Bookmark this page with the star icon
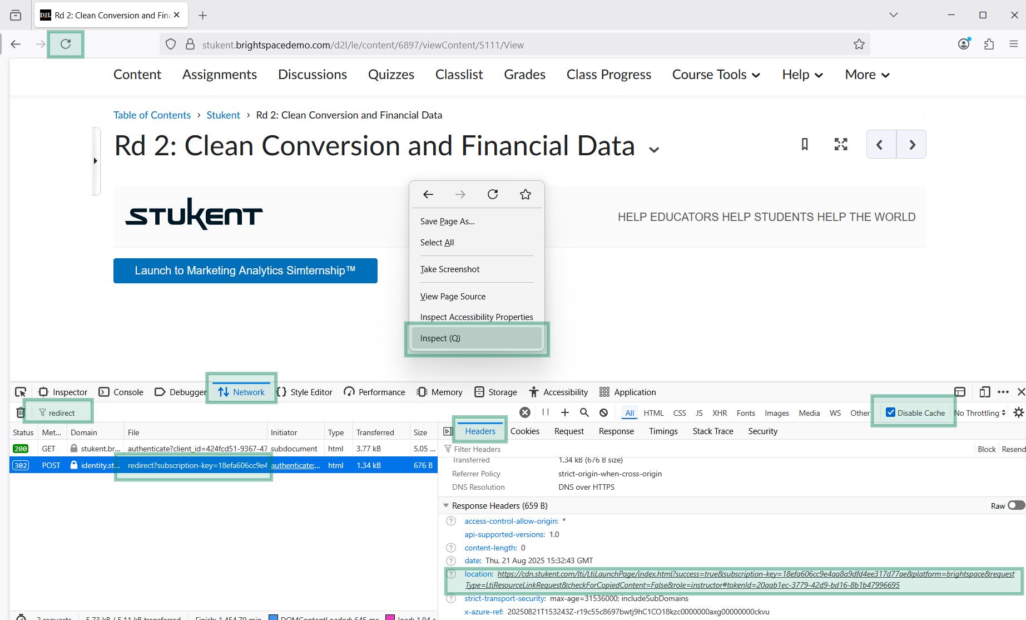Image resolution: width=1026 pixels, height=620 pixels. pyautogui.click(x=859, y=45)
